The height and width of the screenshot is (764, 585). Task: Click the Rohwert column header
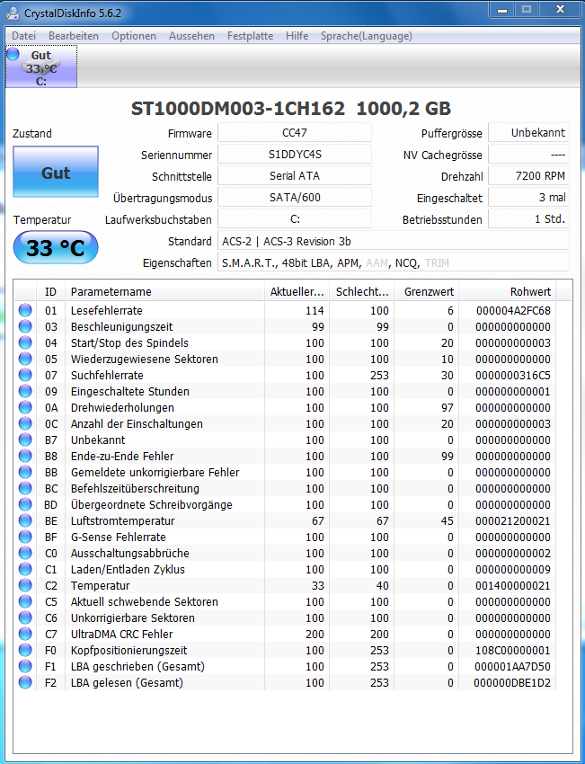click(508, 292)
